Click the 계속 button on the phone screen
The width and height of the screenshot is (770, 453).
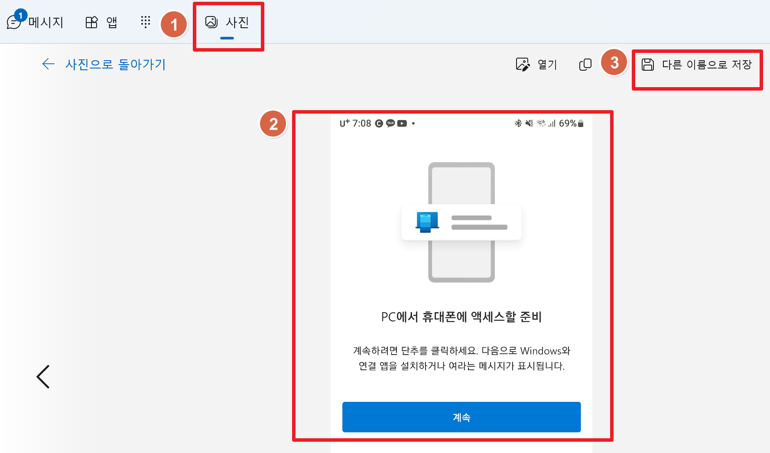tap(461, 417)
